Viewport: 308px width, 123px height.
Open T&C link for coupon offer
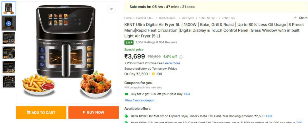[x=187, y=94]
